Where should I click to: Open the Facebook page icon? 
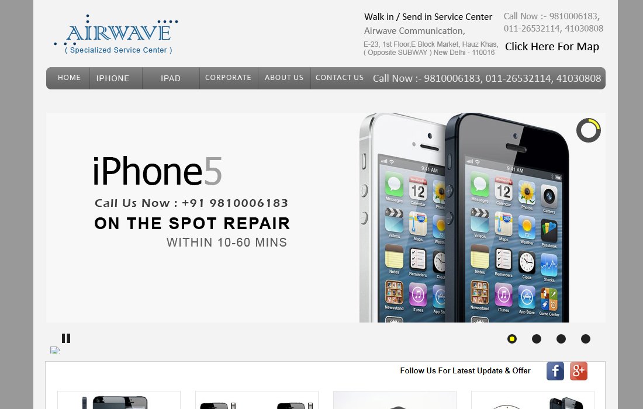coord(555,371)
